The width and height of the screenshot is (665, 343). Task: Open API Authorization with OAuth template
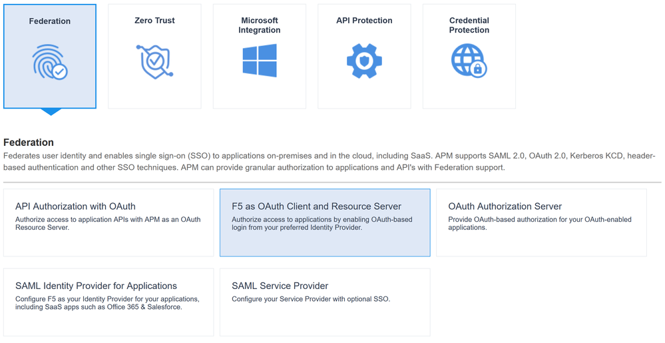coord(75,206)
